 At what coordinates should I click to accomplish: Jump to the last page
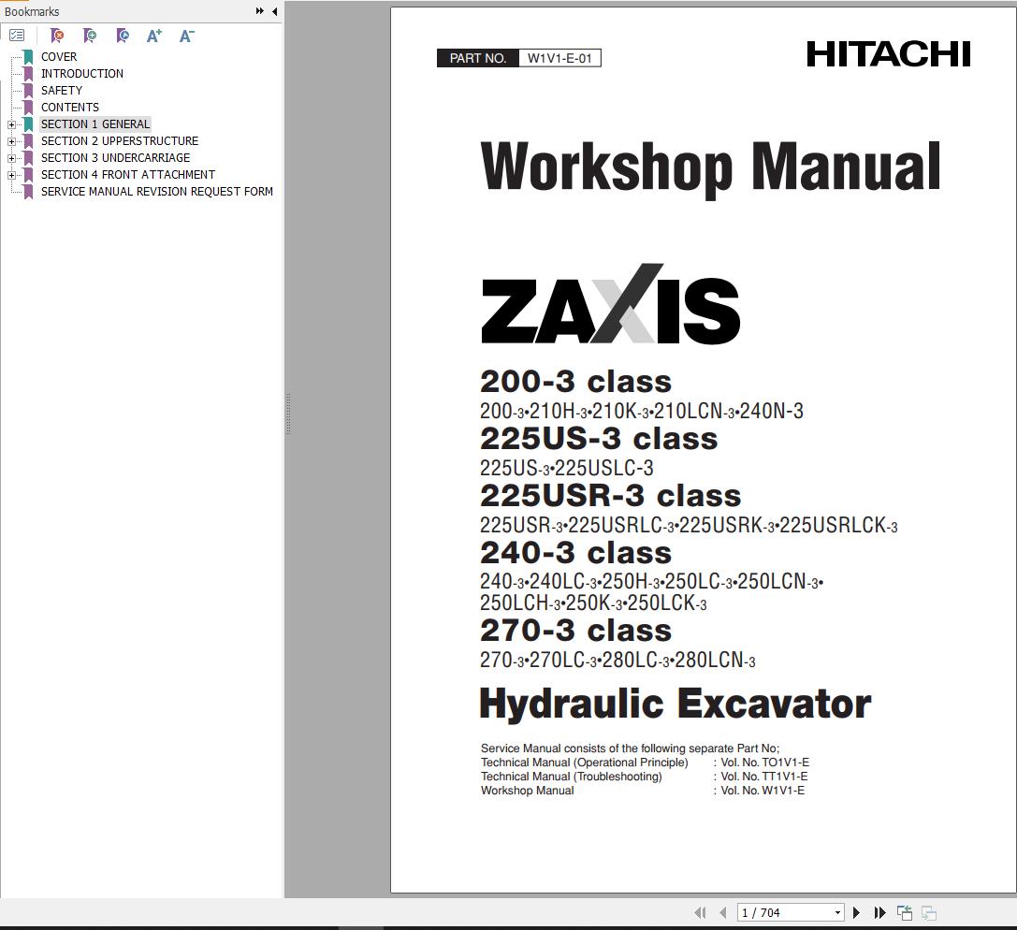[x=879, y=912]
